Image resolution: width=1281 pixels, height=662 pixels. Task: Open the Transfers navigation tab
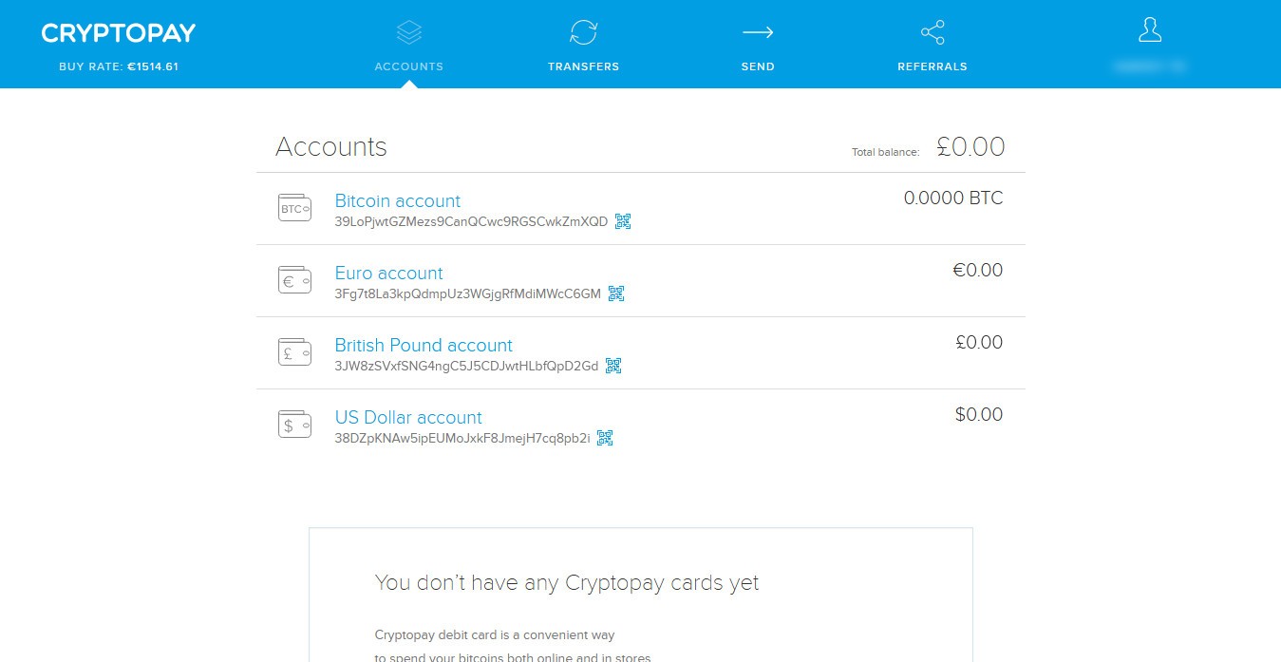pos(583,66)
